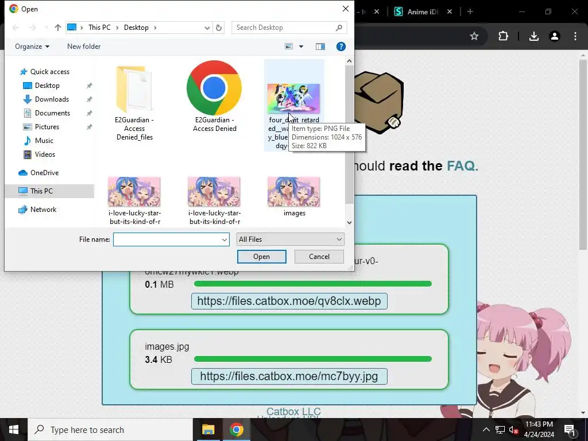Expand the address bar history dropdown
The height and width of the screenshot is (441, 588).
(x=207, y=28)
